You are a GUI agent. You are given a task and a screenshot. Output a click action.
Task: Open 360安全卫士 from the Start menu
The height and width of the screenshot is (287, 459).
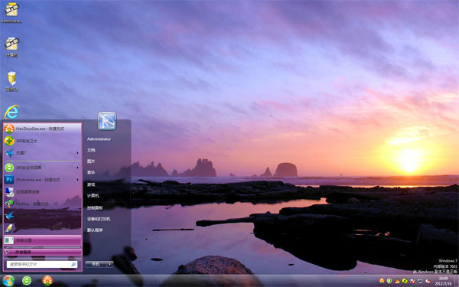click(x=43, y=141)
